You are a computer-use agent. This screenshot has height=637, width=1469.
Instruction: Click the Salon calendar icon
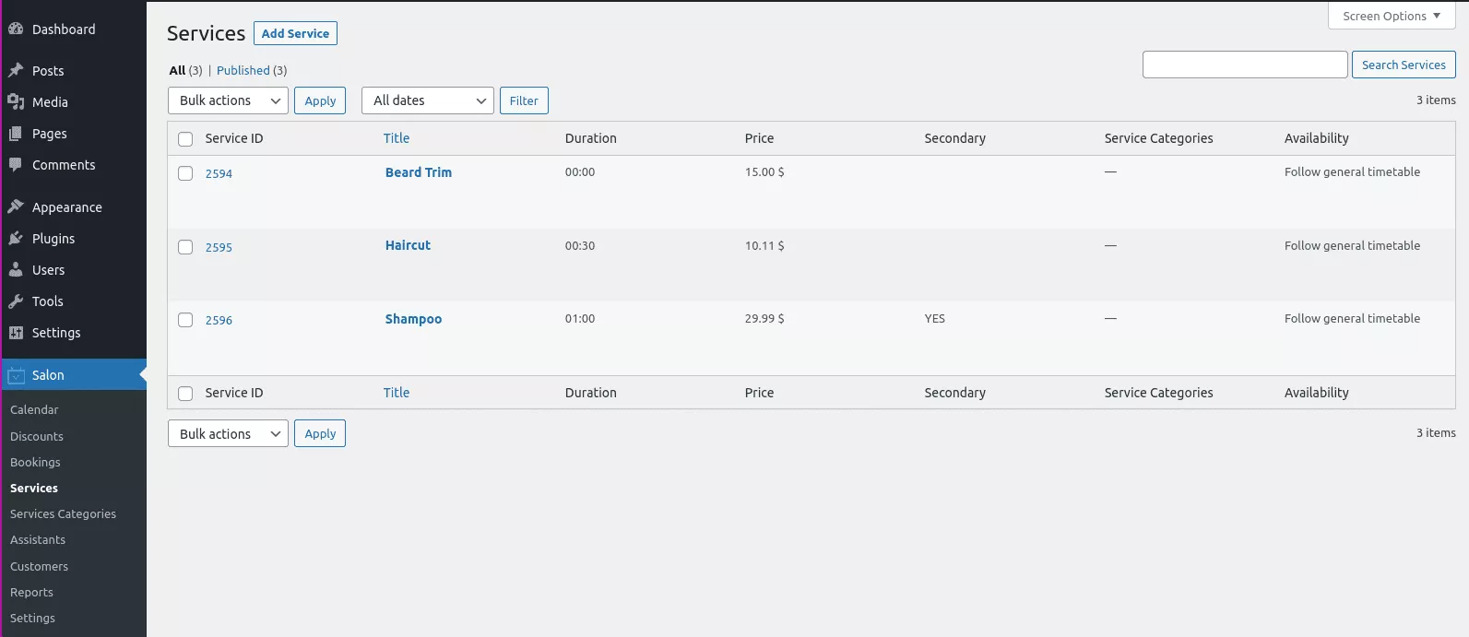pos(16,374)
